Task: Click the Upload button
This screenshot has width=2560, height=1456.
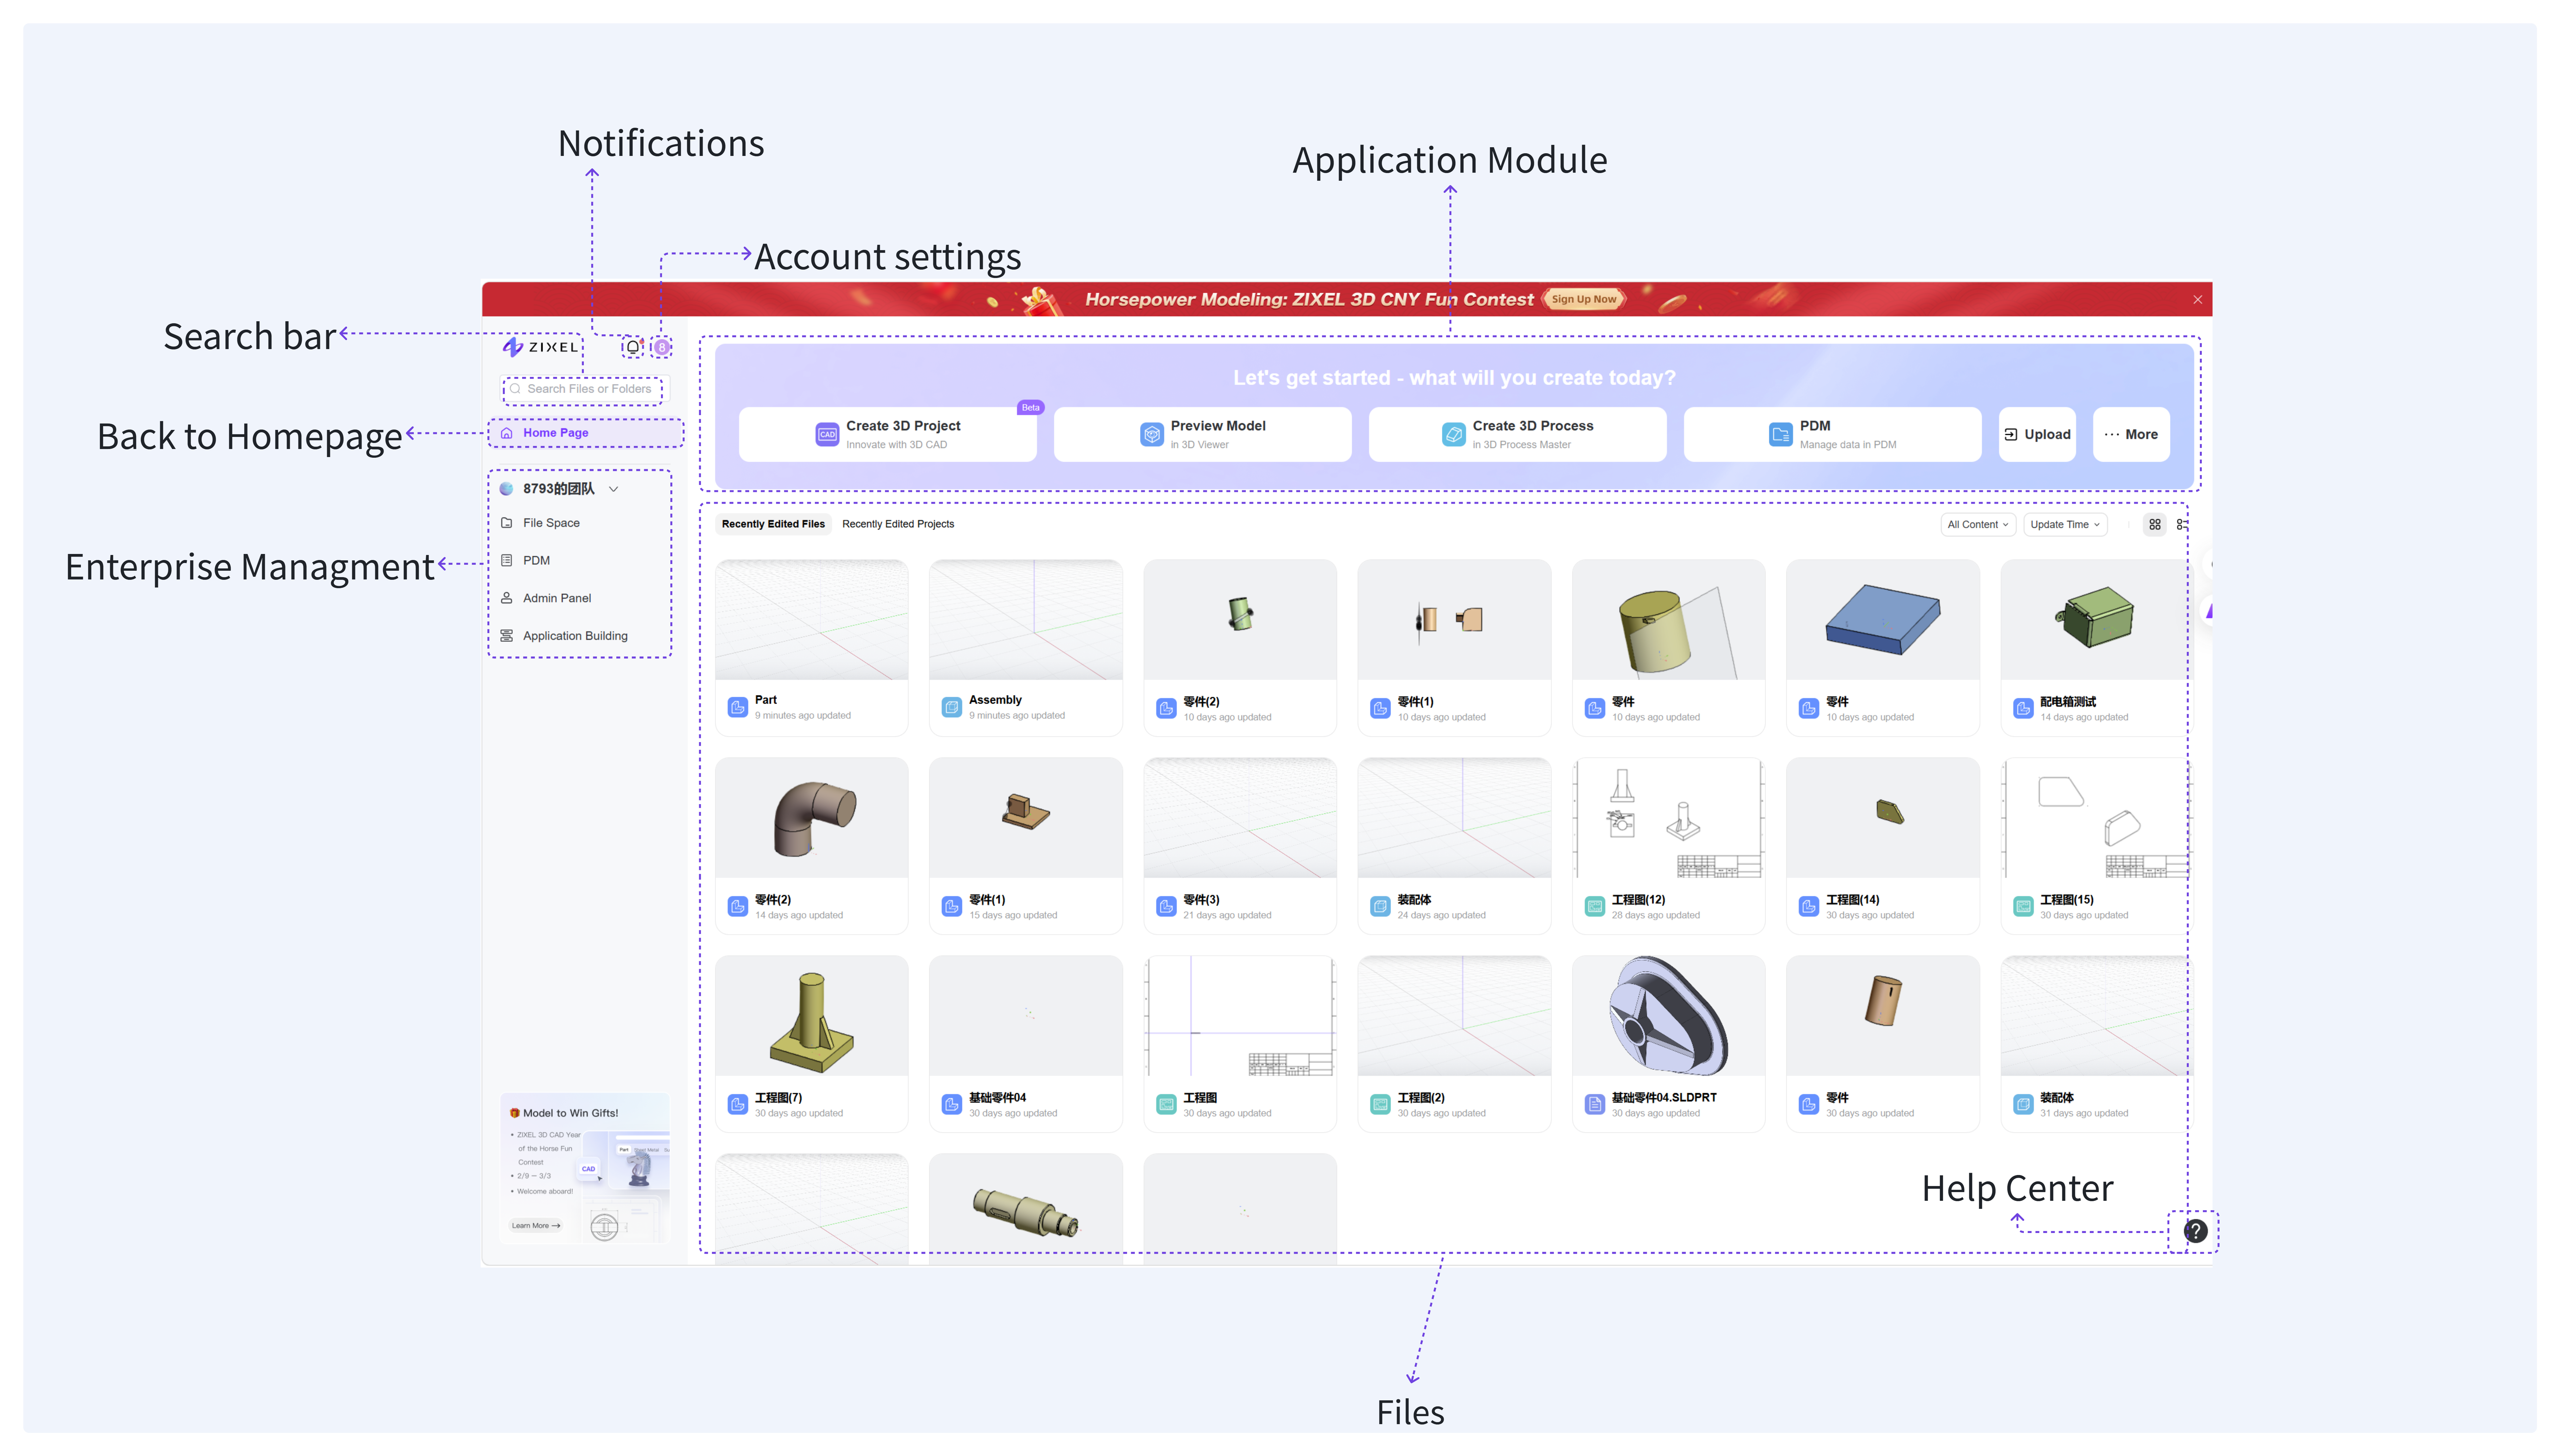Action: 2037,434
